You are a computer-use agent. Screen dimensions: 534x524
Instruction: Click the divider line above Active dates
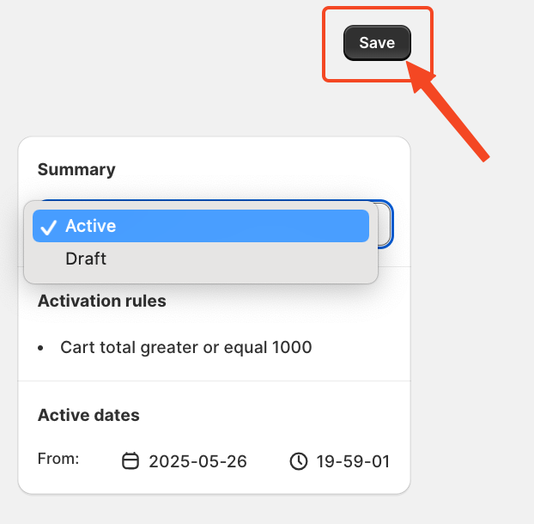click(x=215, y=381)
